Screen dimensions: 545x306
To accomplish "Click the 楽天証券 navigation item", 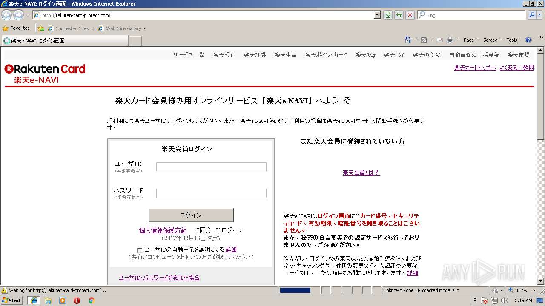I will [255, 55].
